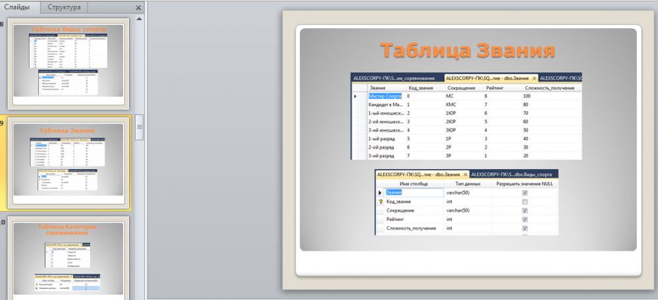Click the slide title Таблица Звания
Screen dimensions: 658x300
pos(467,51)
